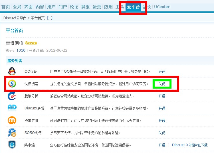Click the Discuz!联盟 AD icon

(x=12, y=107)
